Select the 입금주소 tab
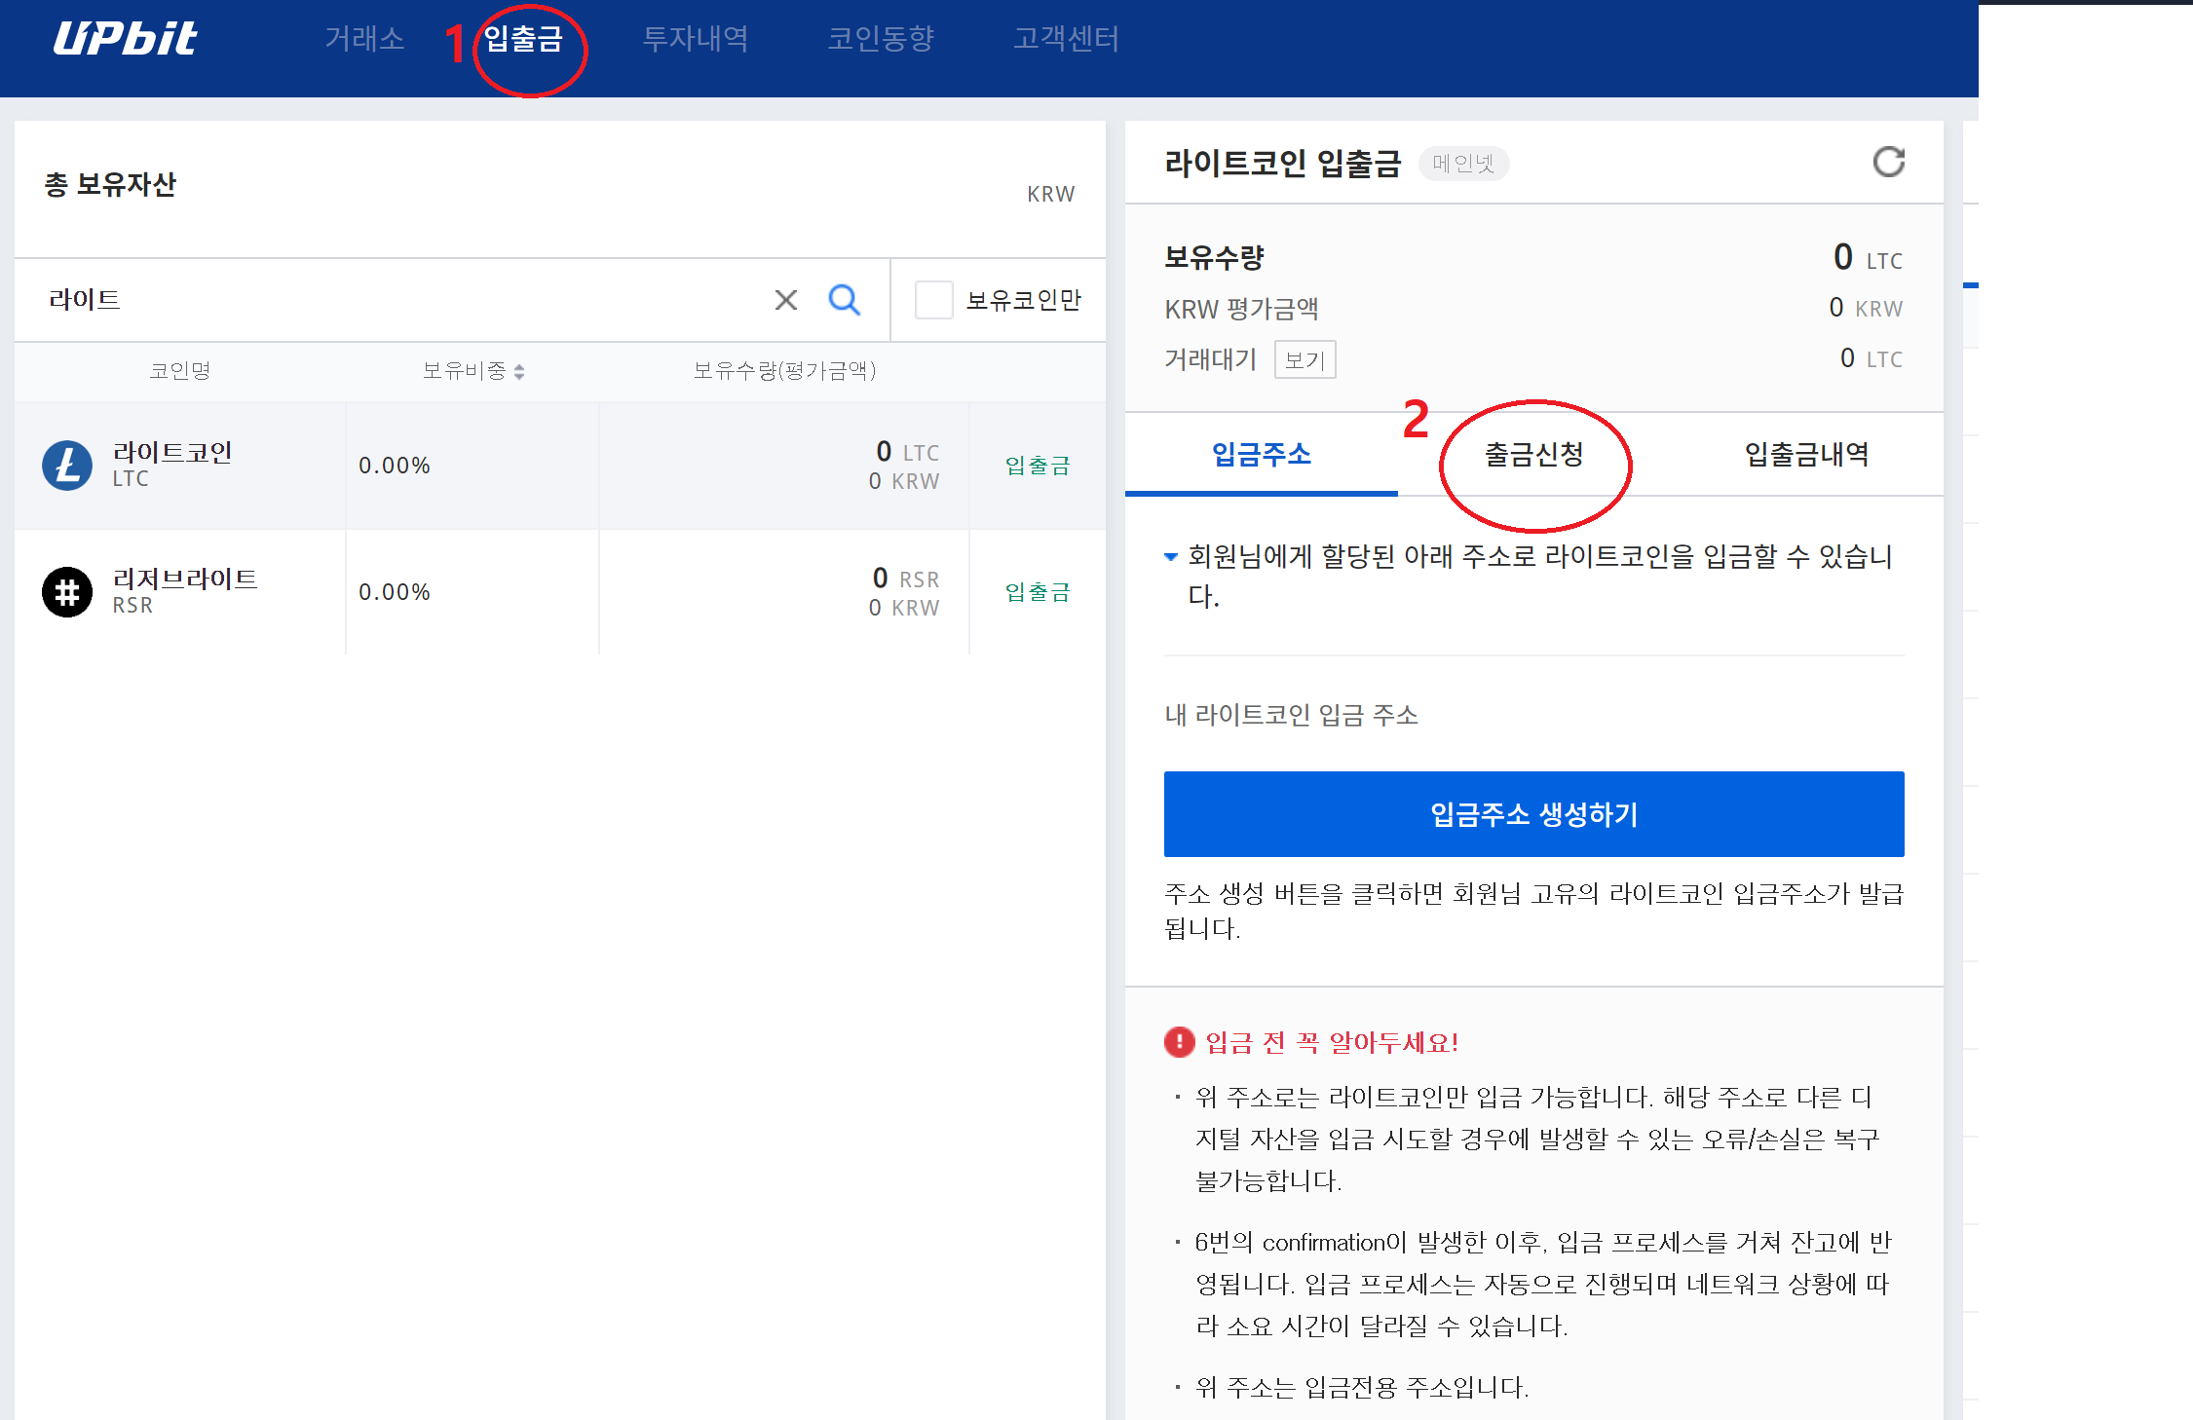 pyautogui.click(x=1261, y=455)
